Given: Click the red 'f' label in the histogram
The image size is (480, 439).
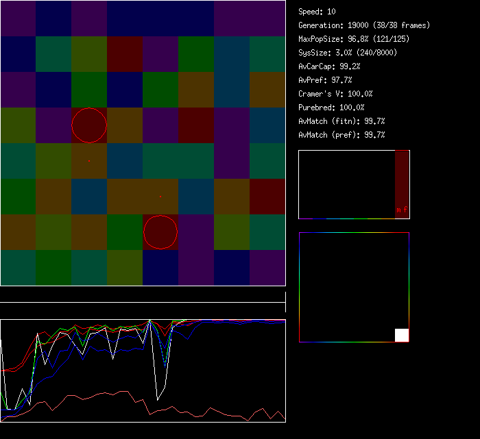Looking at the screenshot, I should point(405,210).
